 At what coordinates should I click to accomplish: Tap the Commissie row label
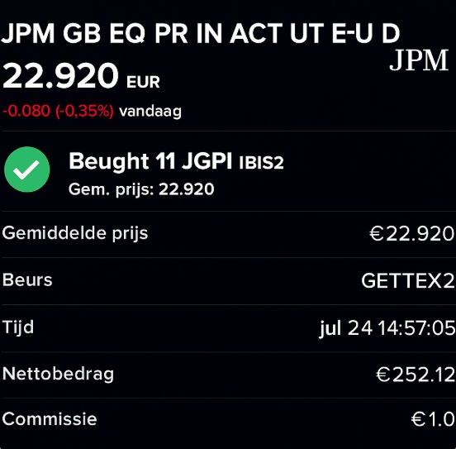[50, 419]
